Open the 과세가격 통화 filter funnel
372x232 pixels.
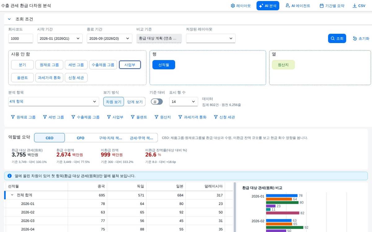coord(180,117)
